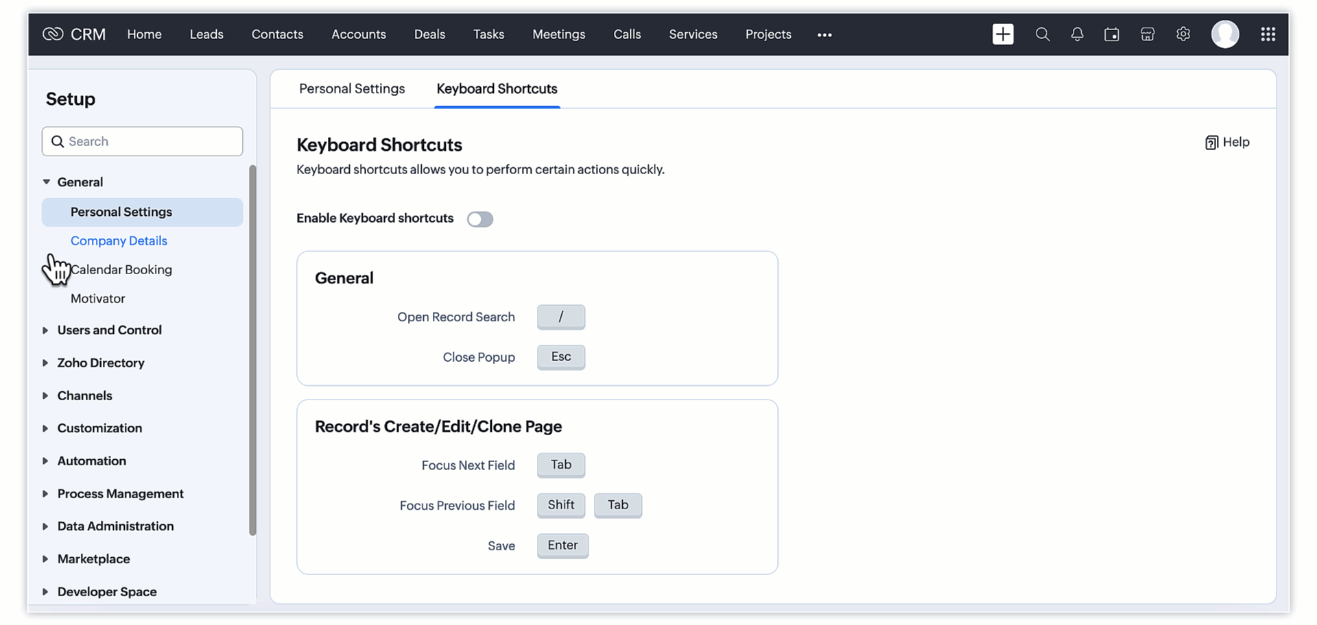Click the Zoho CRM logo
This screenshot has height=625, width=1317.
[x=74, y=34]
